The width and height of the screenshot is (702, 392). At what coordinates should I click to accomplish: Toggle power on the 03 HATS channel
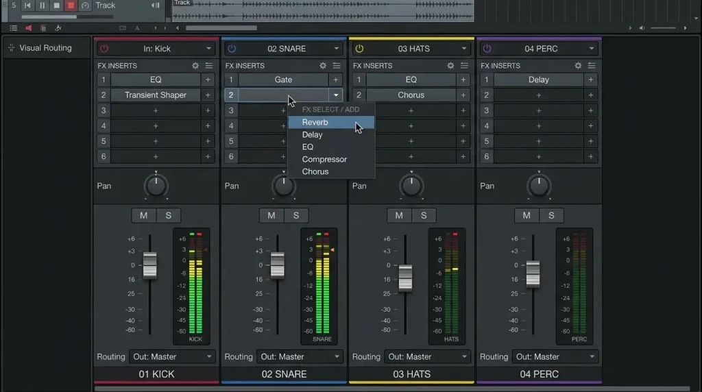click(x=359, y=49)
